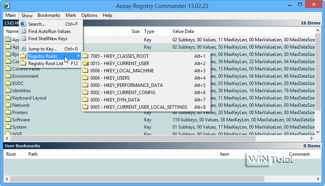Jump to 7085 - HKEY_CLASSES_ROOT
This screenshot has height=186, width=325.
click(x=146, y=56)
